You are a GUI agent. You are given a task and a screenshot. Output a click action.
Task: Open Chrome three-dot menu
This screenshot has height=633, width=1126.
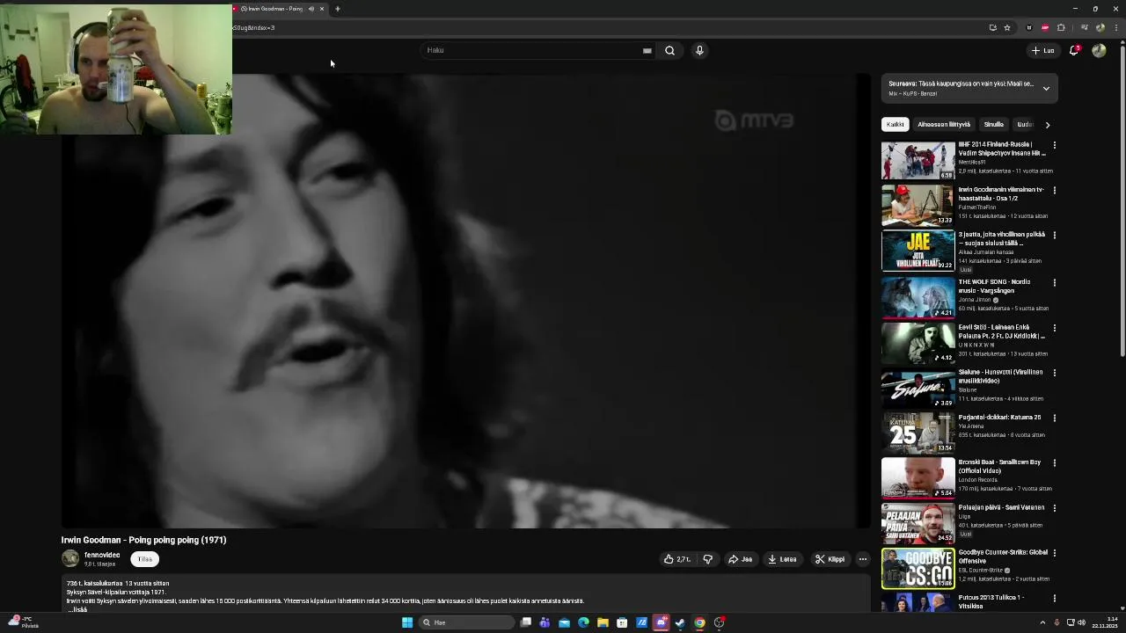click(1117, 27)
